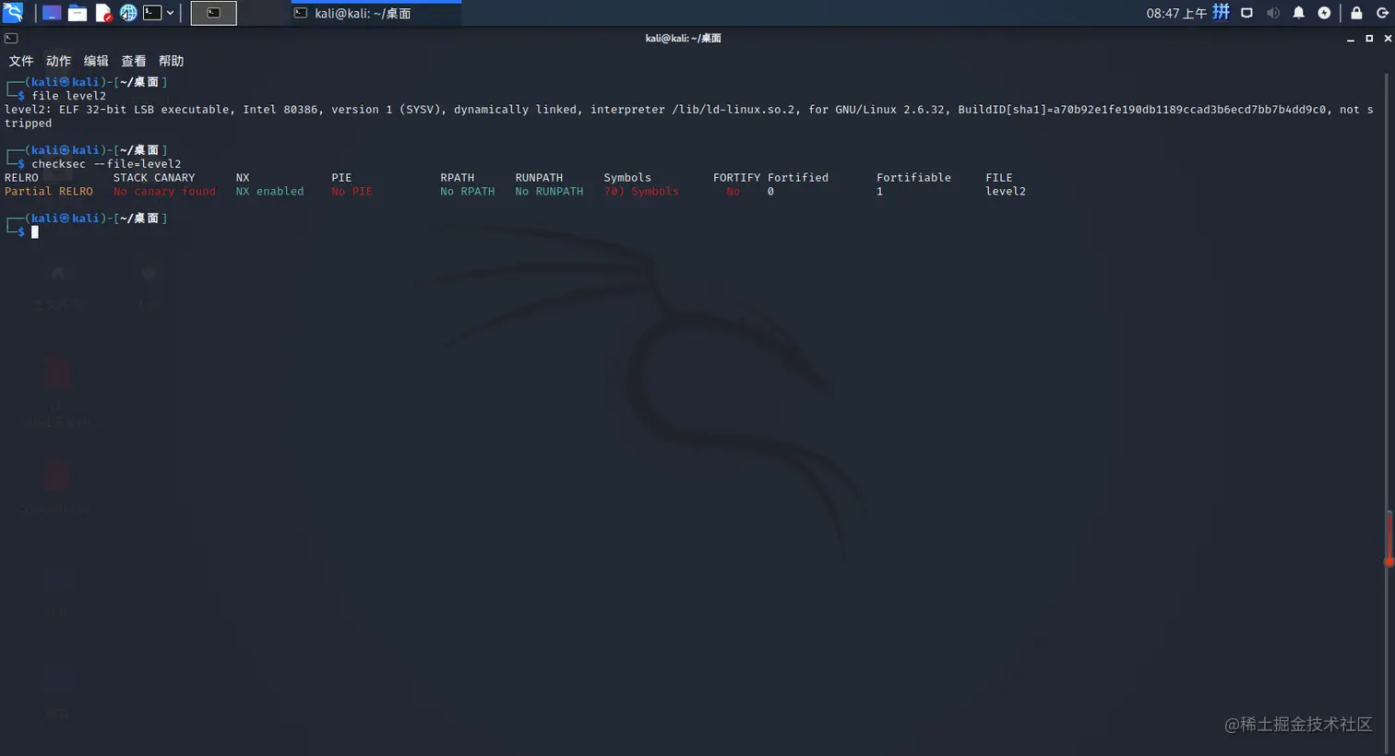Select the workspace switcher thumbnail
1395x756 pixels.
tap(213, 13)
